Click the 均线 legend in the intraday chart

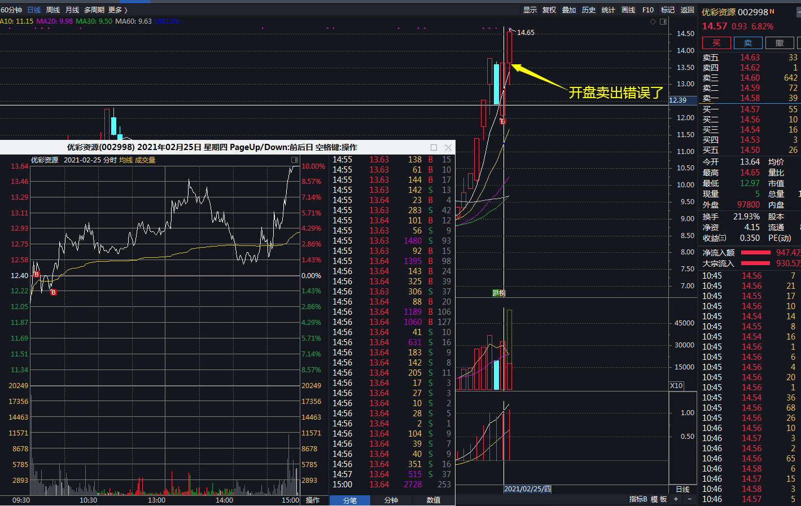pyautogui.click(x=126, y=160)
